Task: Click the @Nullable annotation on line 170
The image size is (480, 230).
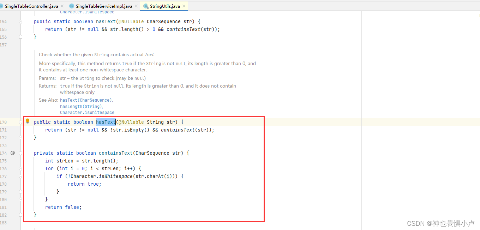Action: coord(131,122)
